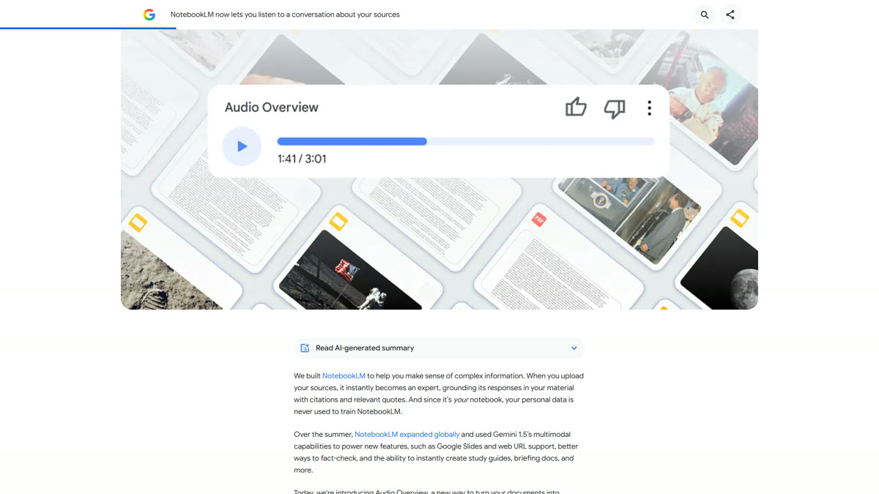Click the thumbs up icon

576,108
